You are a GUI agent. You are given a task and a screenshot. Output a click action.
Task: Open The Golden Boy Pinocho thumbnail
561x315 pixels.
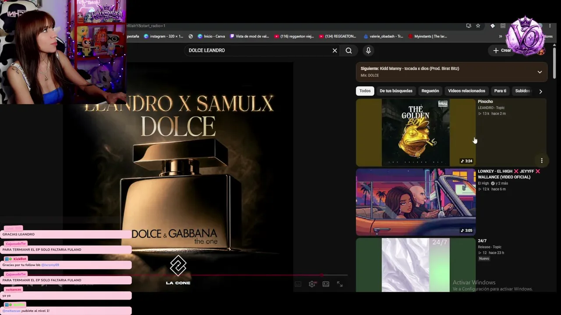pos(415,133)
